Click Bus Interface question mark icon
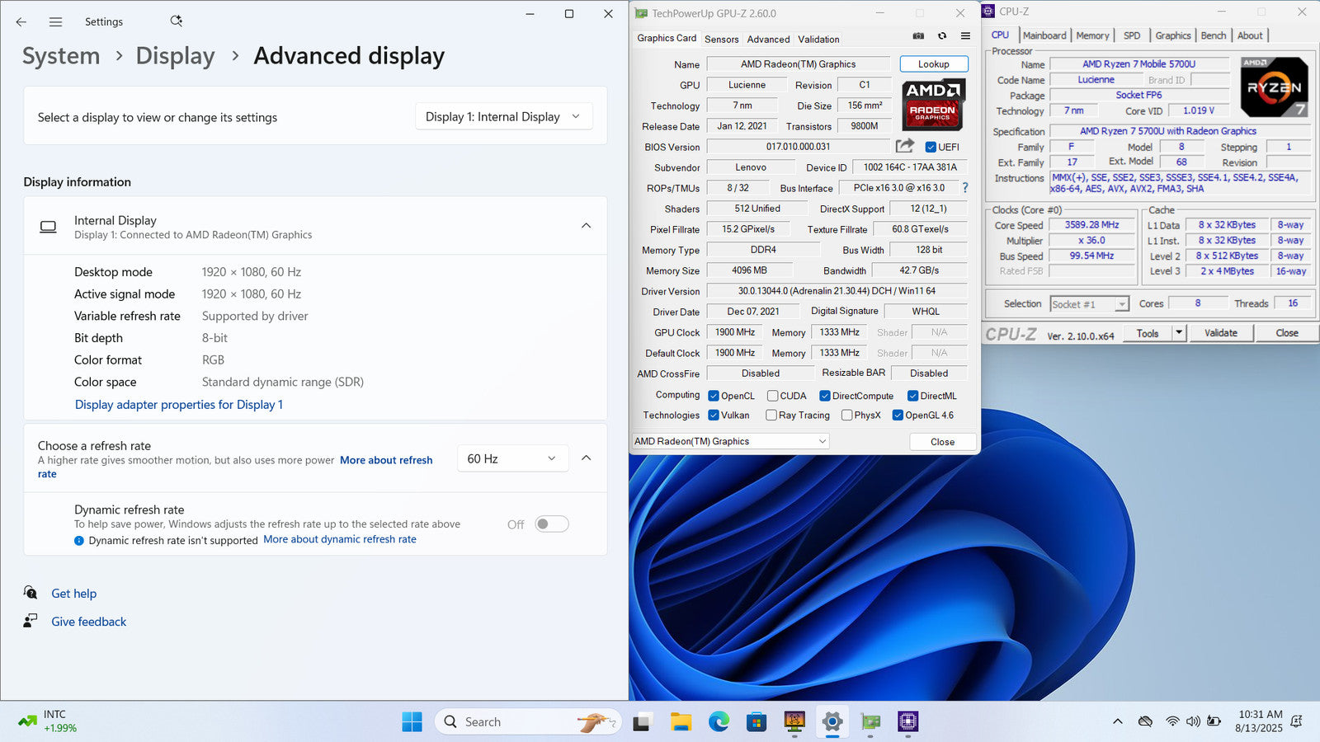The height and width of the screenshot is (742, 1320). click(965, 188)
